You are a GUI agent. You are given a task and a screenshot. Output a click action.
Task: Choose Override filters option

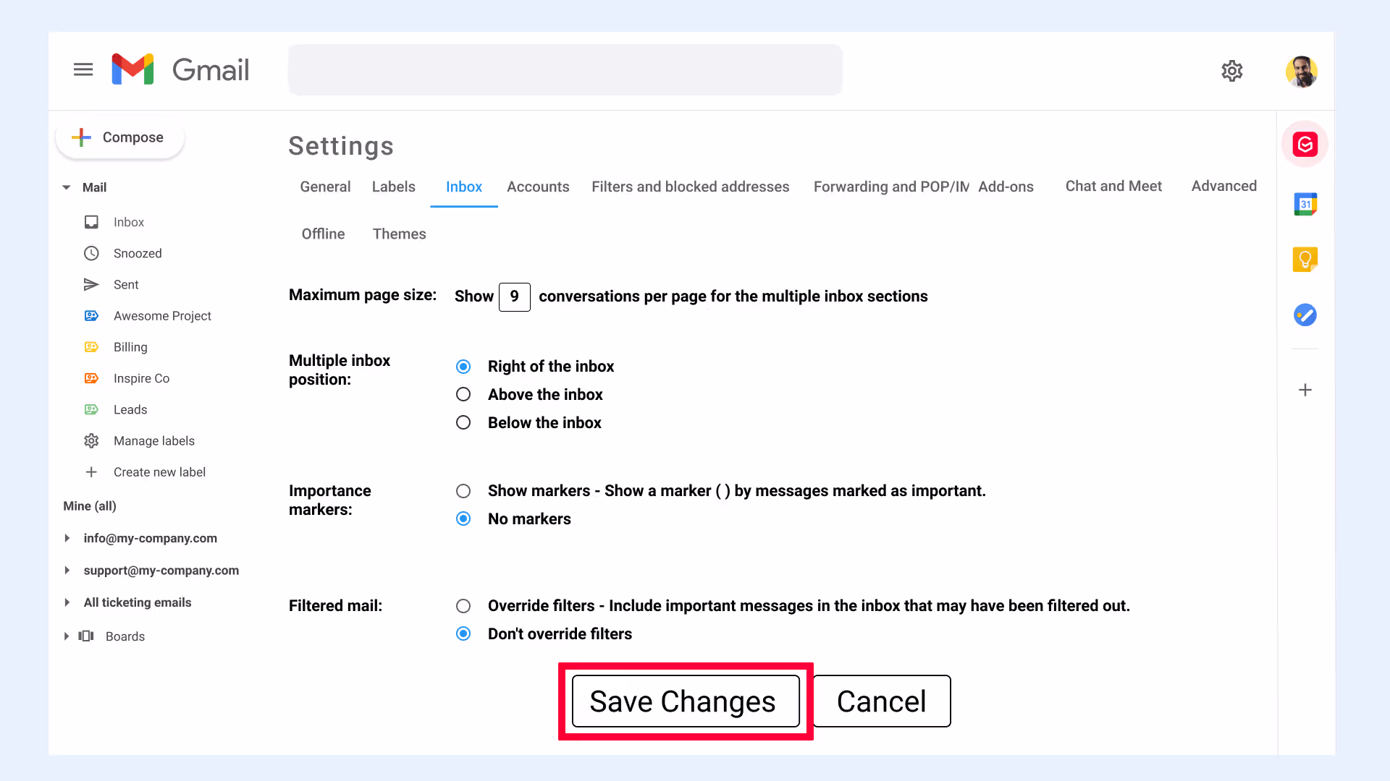(463, 606)
